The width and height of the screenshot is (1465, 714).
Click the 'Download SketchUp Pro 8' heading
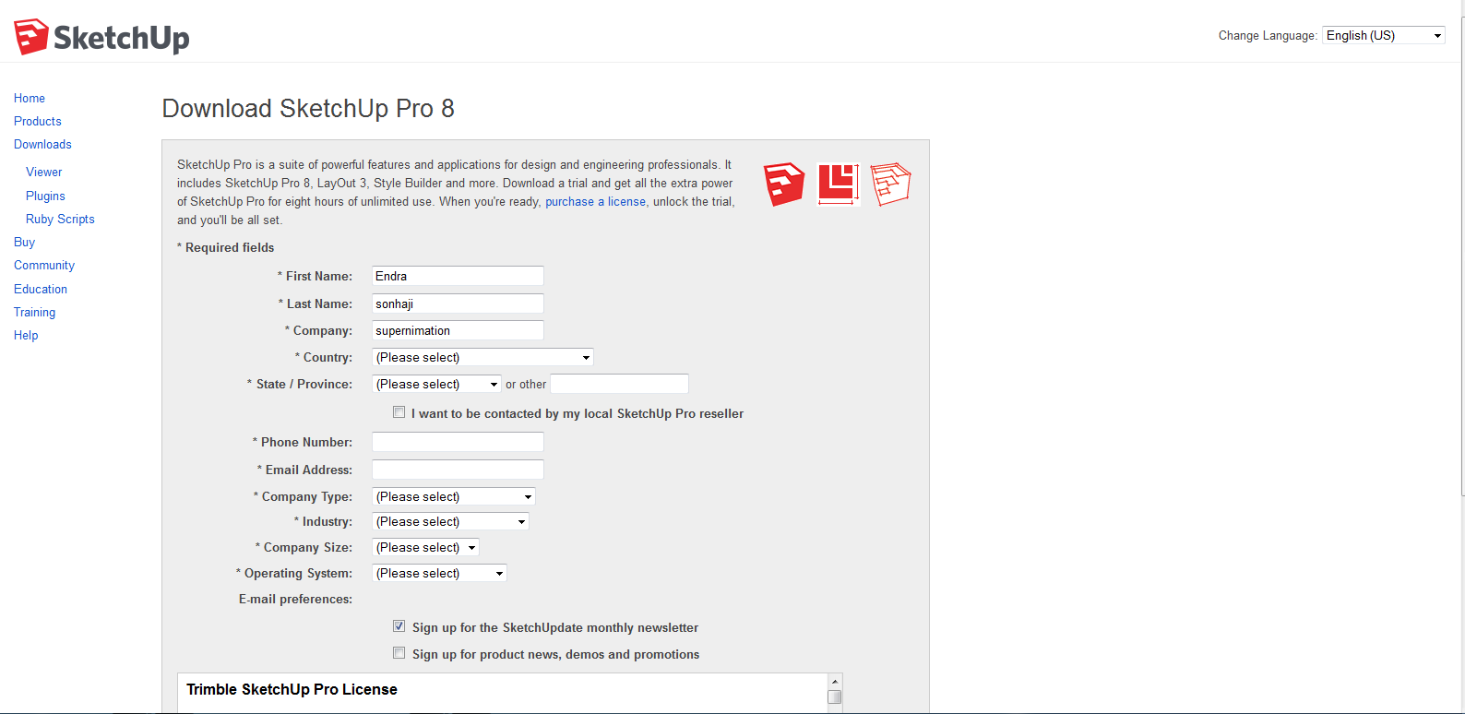(x=308, y=109)
